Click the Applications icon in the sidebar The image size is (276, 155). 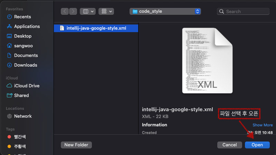click(x=9, y=26)
